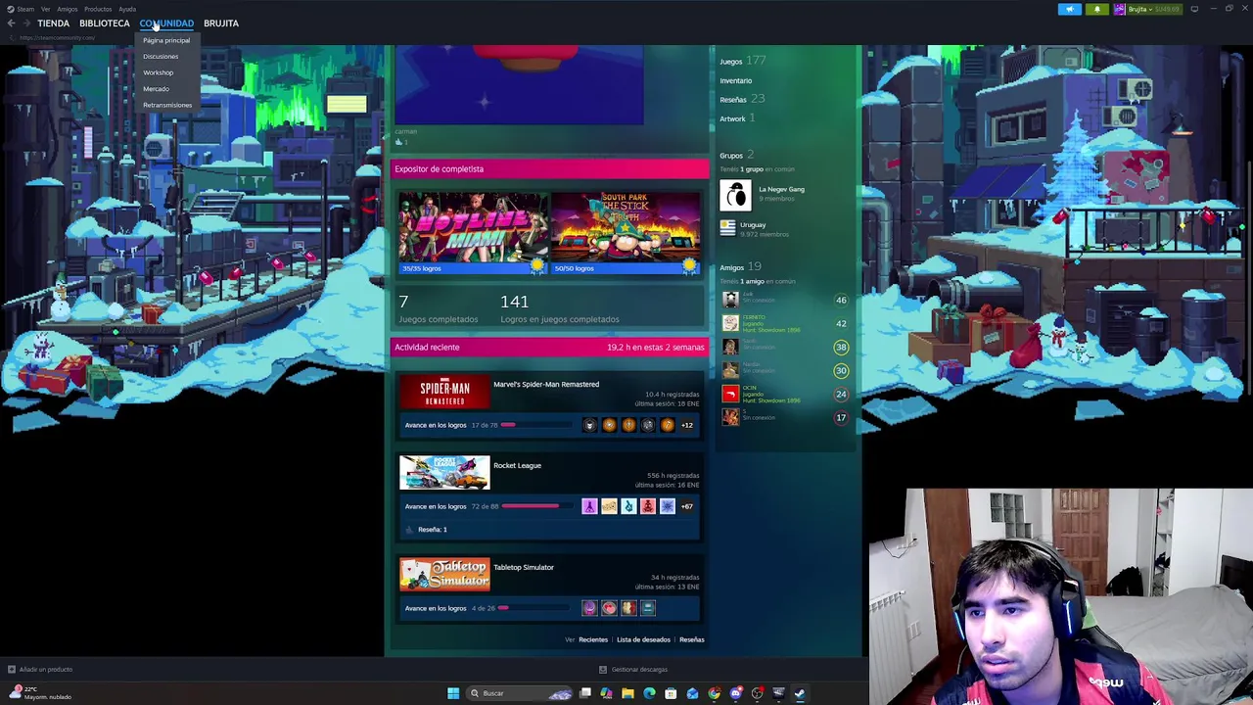The width and height of the screenshot is (1253, 705).
Task: Click the first Spider-Man achievement icon
Action: [589, 425]
